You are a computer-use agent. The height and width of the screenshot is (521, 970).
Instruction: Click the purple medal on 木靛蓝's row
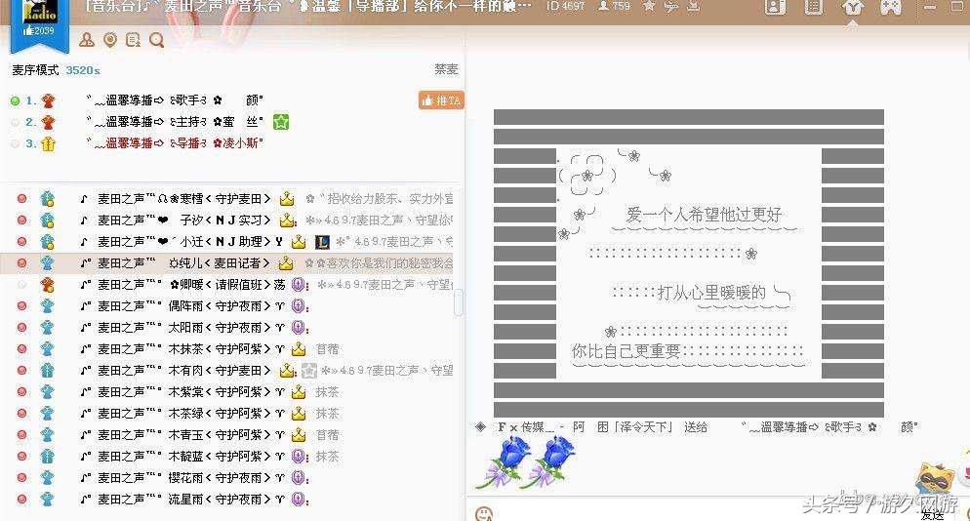(299, 456)
